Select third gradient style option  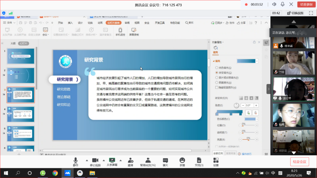click(251, 98)
